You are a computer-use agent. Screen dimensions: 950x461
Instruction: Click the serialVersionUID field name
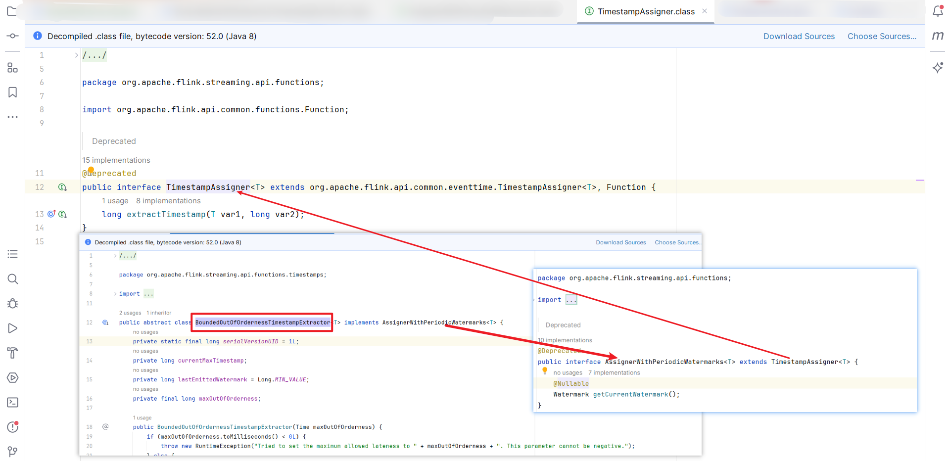point(250,342)
